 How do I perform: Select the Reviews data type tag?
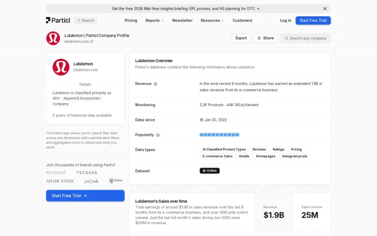(x=259, y=149)
